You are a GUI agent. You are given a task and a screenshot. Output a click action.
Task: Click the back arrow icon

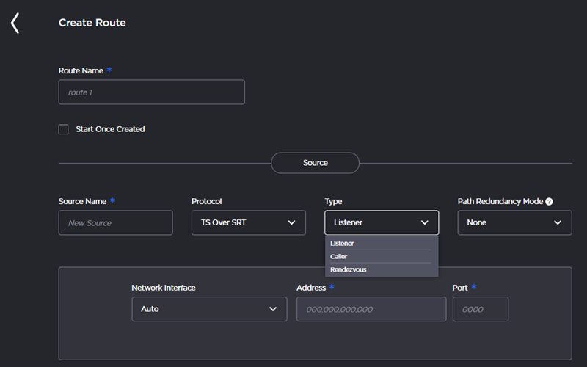tap(15, 23)
